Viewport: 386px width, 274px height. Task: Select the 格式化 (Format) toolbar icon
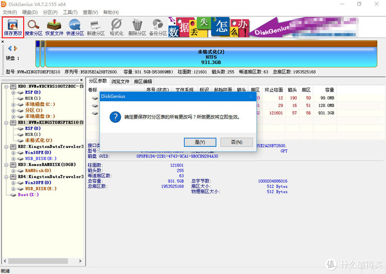pos(117,27)
